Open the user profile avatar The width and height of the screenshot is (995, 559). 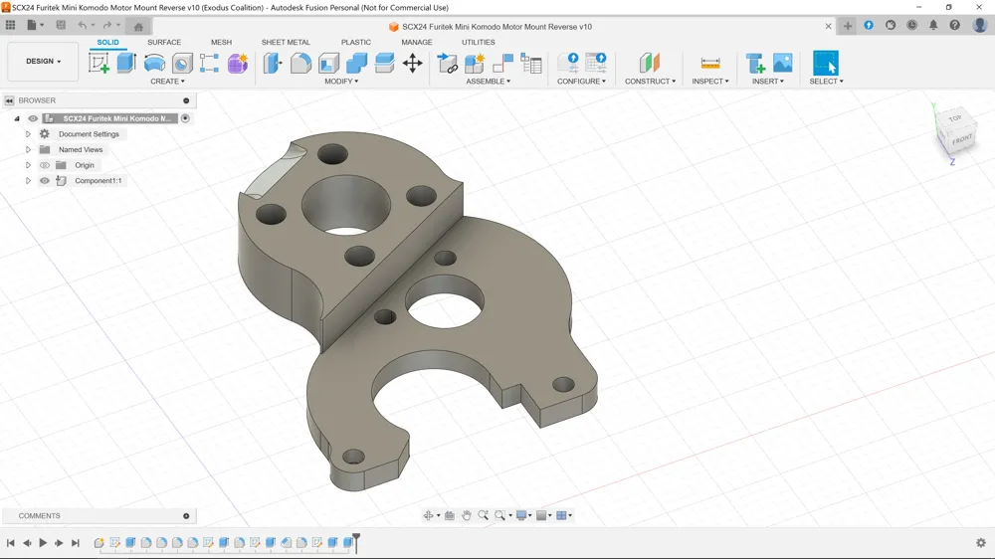pyautogui.click(x=980, y=25)
